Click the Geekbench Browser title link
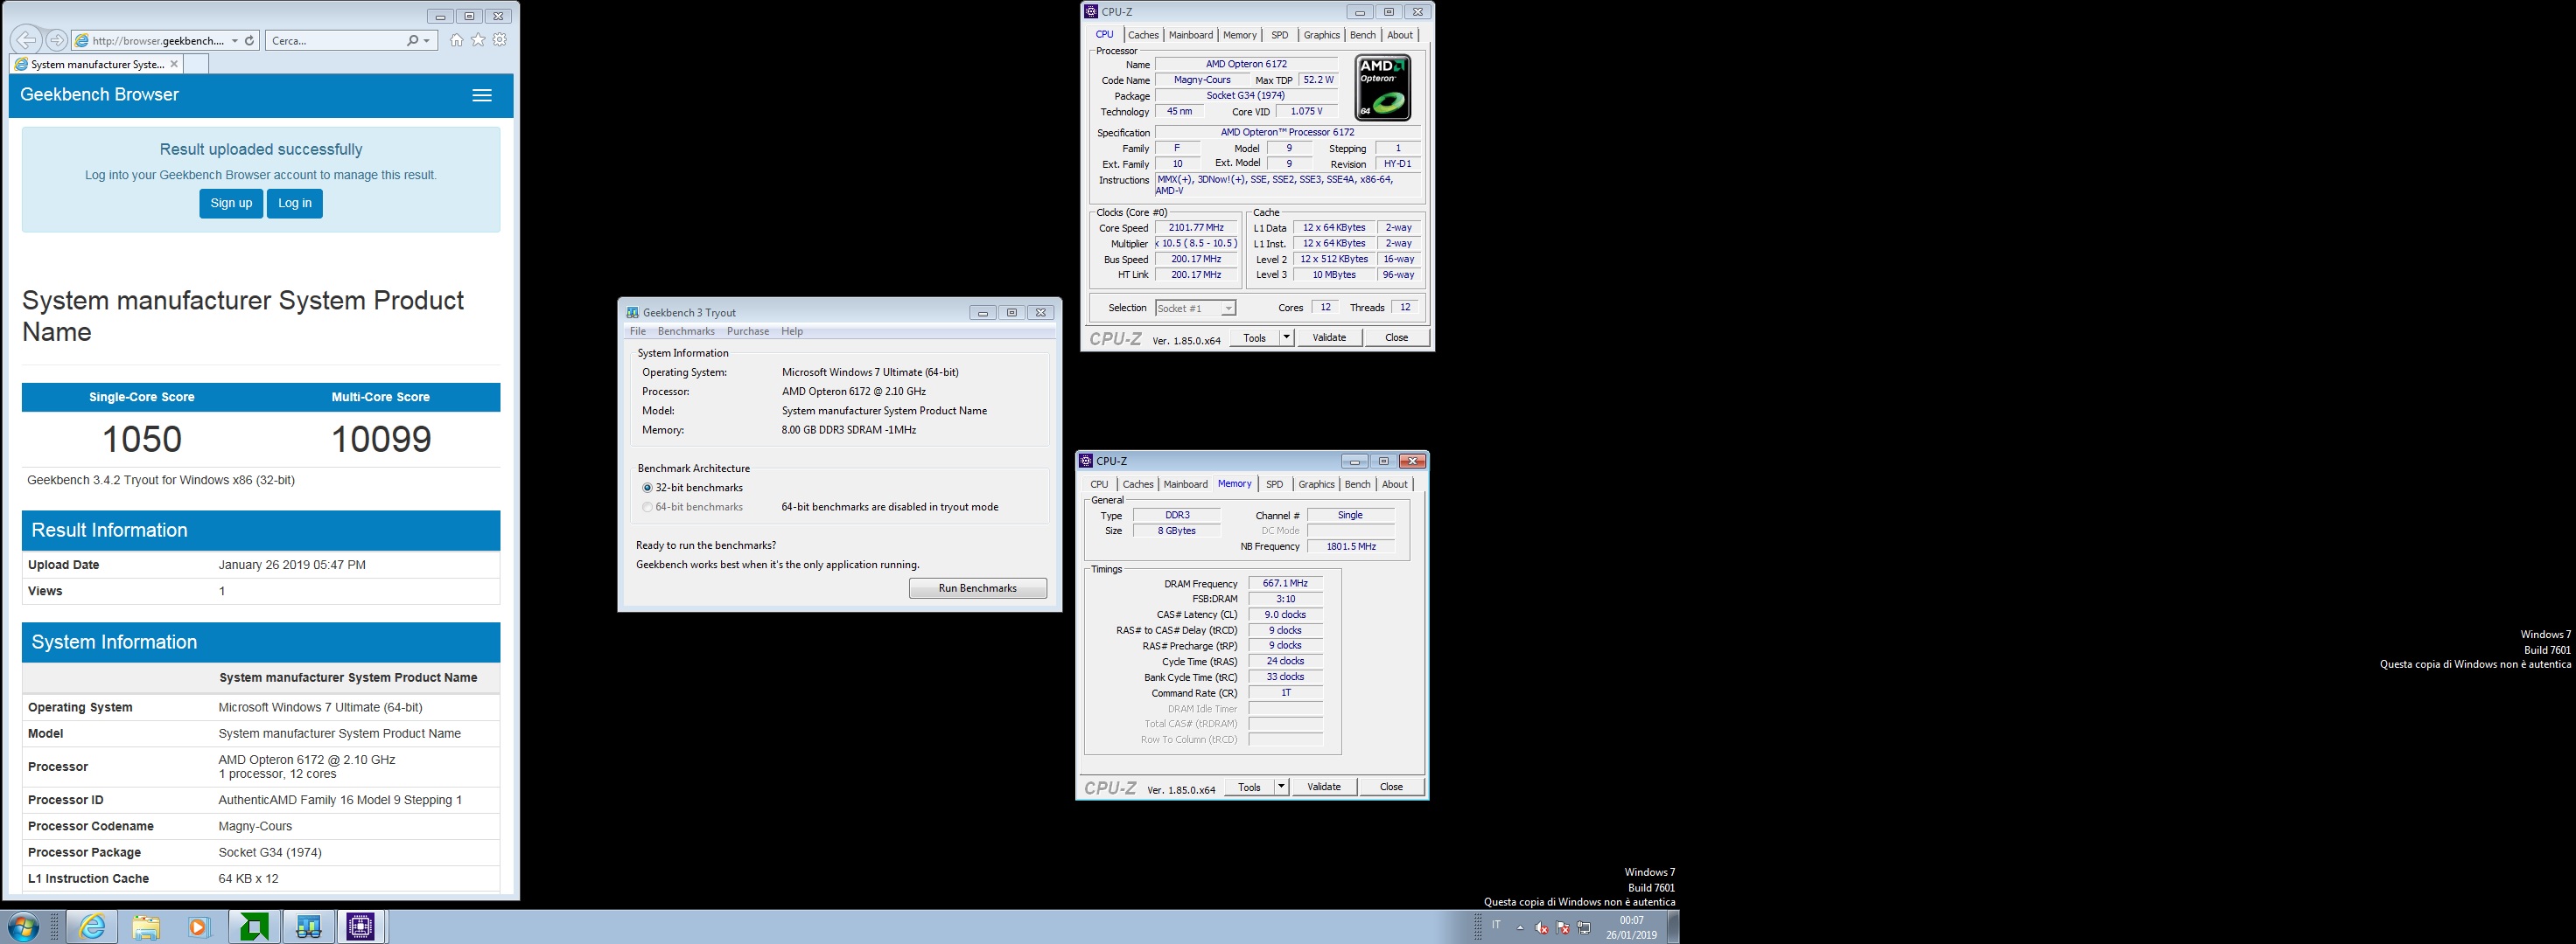The image size is (2576, 944). pyautogui.click(x=99, y=95)
